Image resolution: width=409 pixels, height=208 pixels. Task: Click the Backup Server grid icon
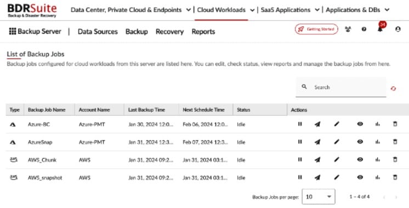coord(12,32)
